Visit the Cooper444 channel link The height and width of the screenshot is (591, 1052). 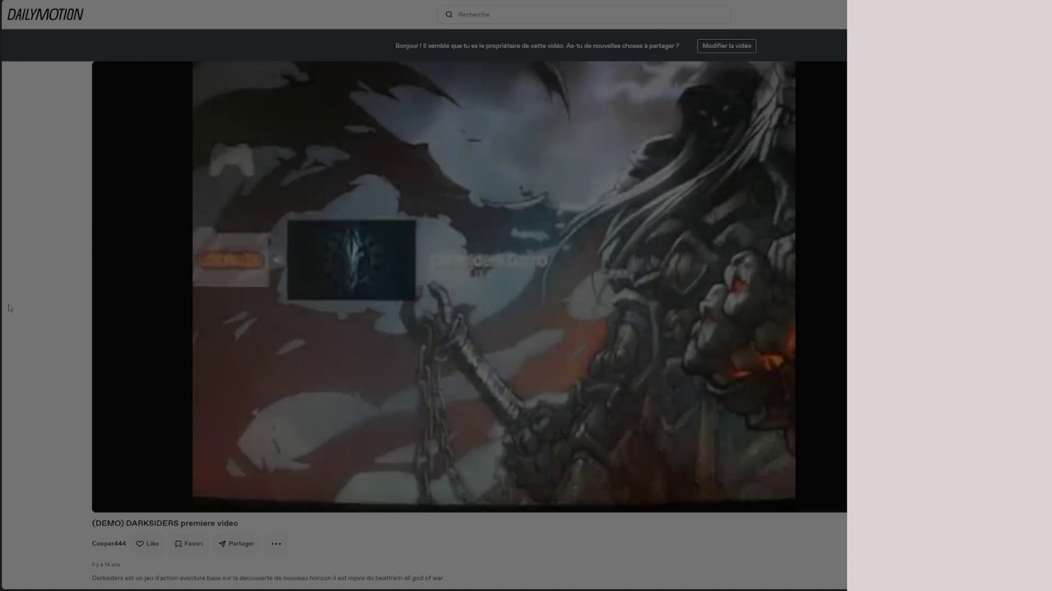(x=108, y=543)
